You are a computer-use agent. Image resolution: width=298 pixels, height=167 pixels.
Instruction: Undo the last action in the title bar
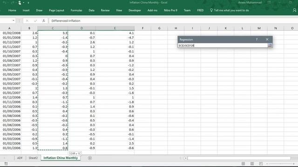[x=5, y=3]
